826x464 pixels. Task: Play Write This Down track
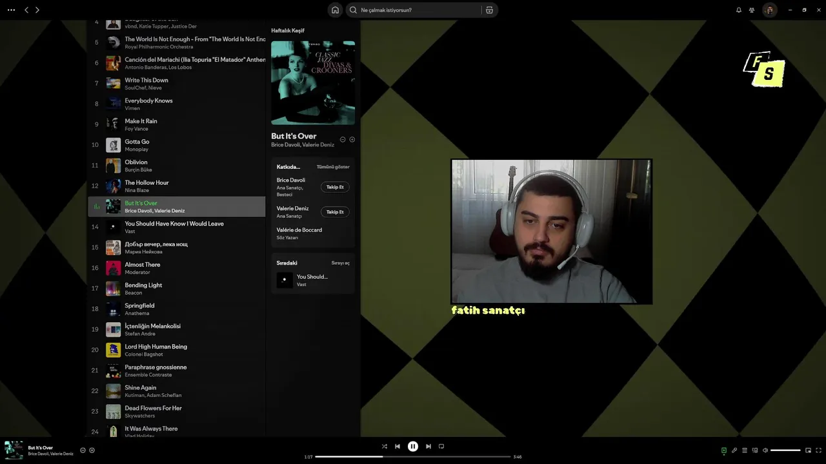coord(176,84)
